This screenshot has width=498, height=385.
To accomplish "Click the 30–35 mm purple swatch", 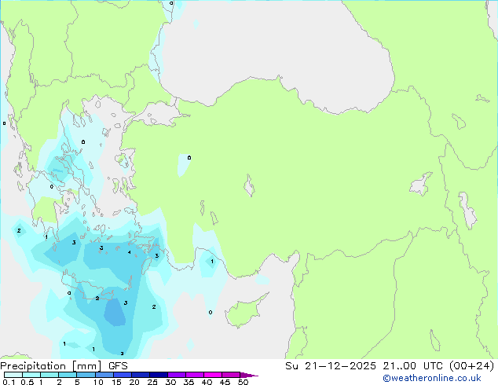I will pyautogui.click(x=176, y=375).
